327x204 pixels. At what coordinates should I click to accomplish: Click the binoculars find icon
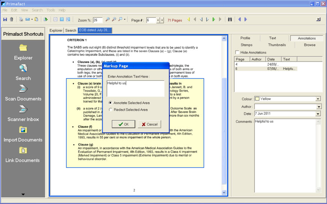(x=230, y=20)
